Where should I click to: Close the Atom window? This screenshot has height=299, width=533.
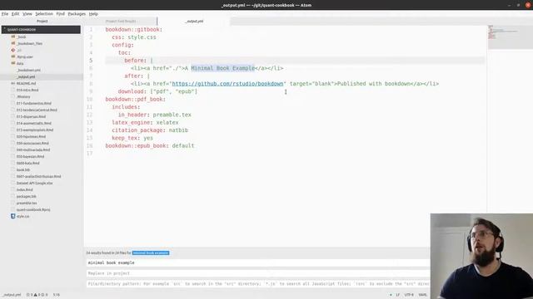tap(528, 5)
